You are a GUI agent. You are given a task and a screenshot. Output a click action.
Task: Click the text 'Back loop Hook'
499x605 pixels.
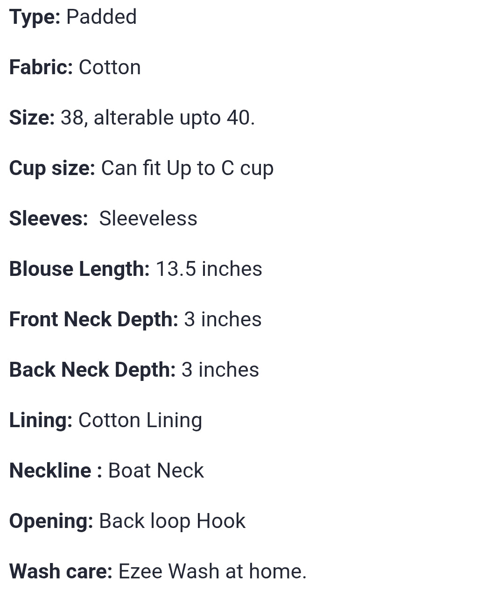[x=172, y=521]
